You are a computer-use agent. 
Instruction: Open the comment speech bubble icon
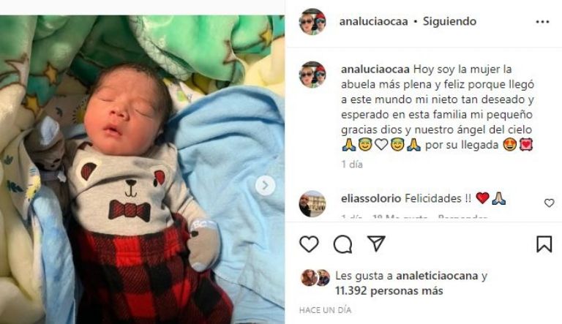click(x=342, y=244)
